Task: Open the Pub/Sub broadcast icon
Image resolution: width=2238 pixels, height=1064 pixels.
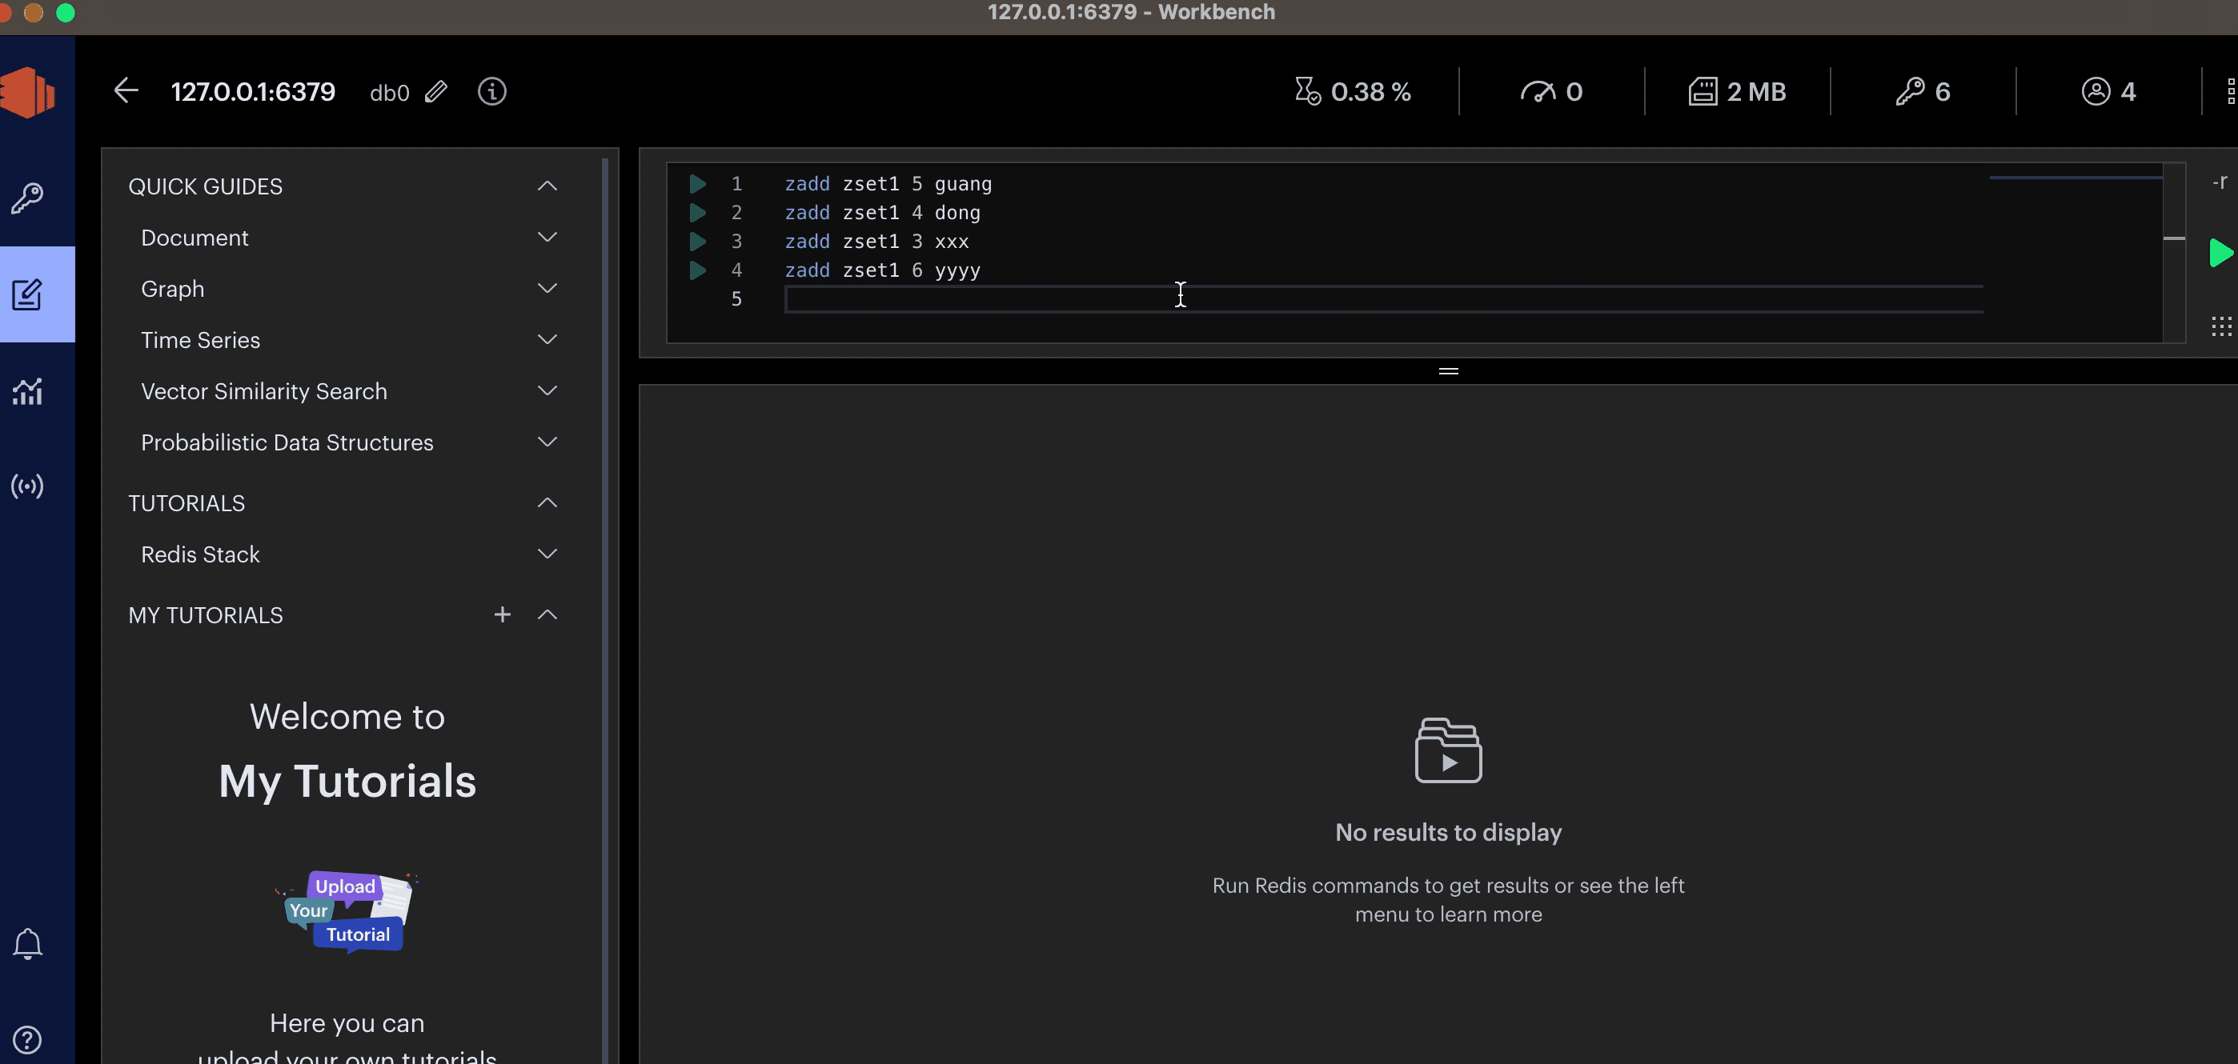Action: [x=27, y=486]
